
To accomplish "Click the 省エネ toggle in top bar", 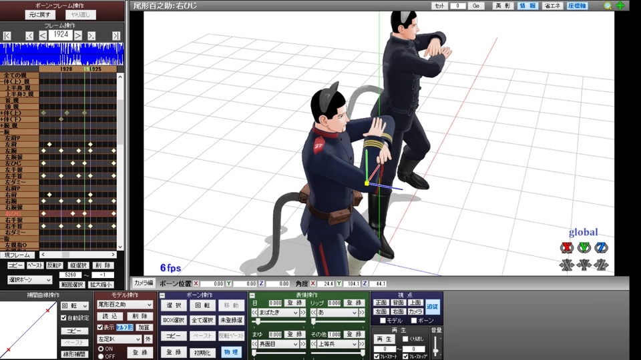I will click(552, 6).
